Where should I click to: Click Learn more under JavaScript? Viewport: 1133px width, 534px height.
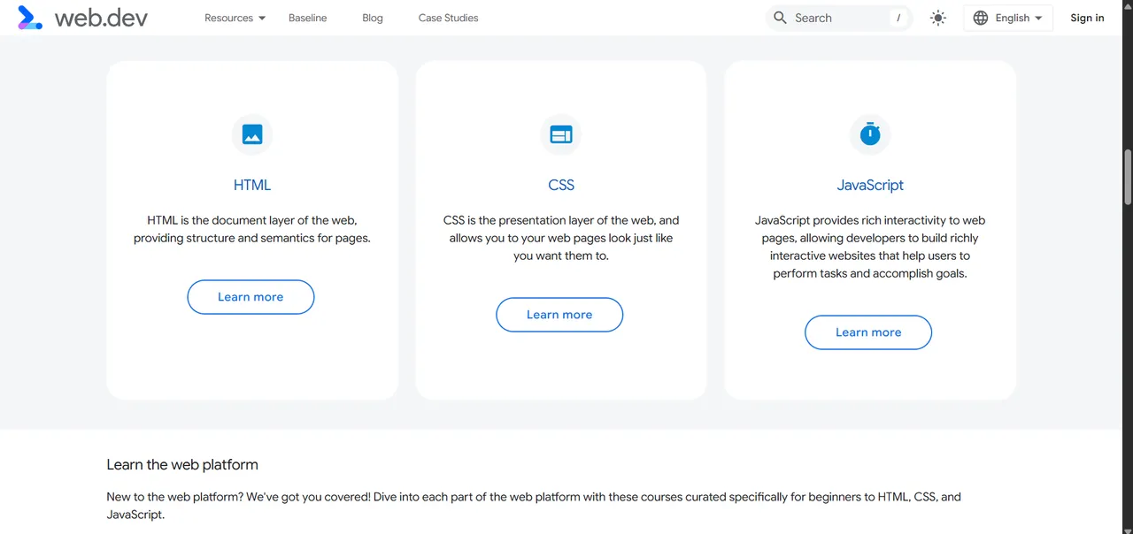tap(868, 332)
